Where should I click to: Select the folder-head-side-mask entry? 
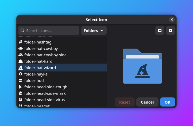(x=62, y=93)
